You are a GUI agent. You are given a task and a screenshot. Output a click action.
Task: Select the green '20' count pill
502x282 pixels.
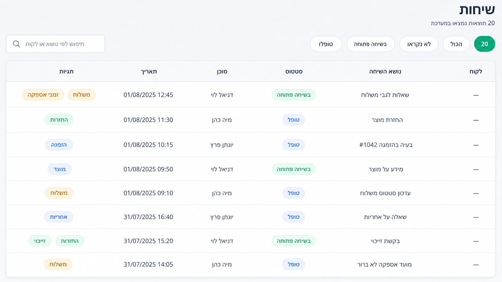coord(484,44)
